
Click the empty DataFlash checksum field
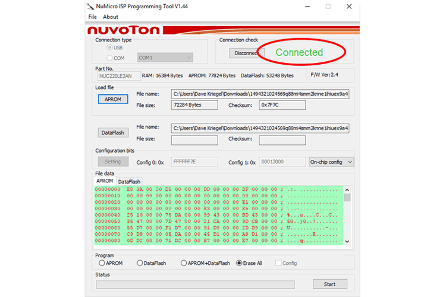(x=282, y=140)
